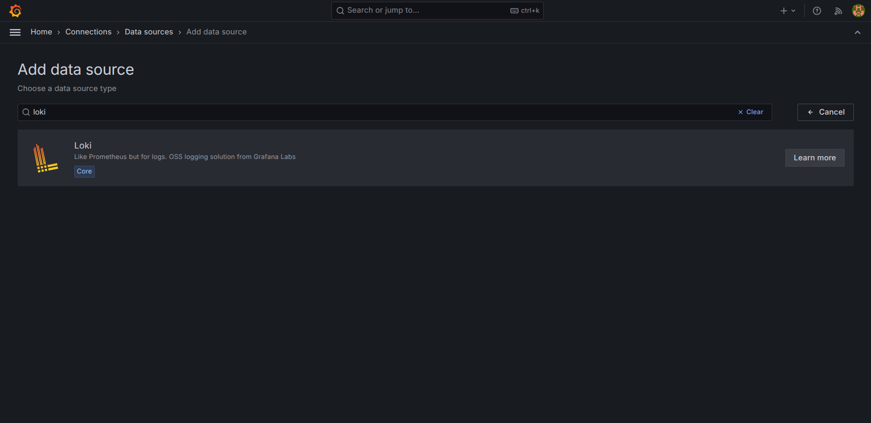Viewport: 871px width, 423px height.
Task: Click the magnifier icon in the top search
Action: pyautogui.click(x=340, y=10)
